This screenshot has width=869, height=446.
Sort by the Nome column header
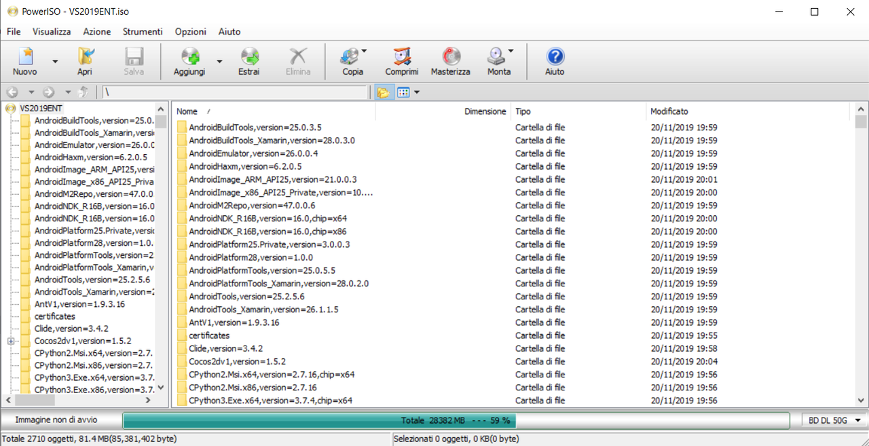pyautogui.click(x=187, y=111)
